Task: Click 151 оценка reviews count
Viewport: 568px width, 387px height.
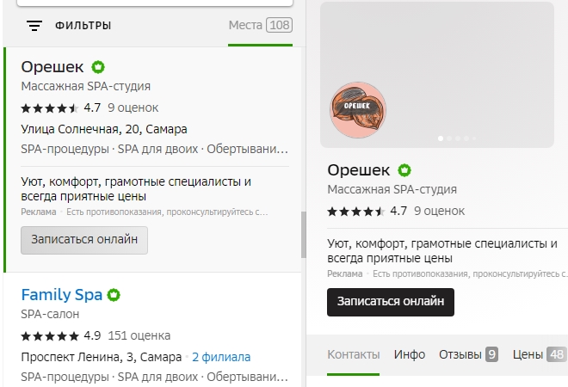Action: click(x=139, y=335)
